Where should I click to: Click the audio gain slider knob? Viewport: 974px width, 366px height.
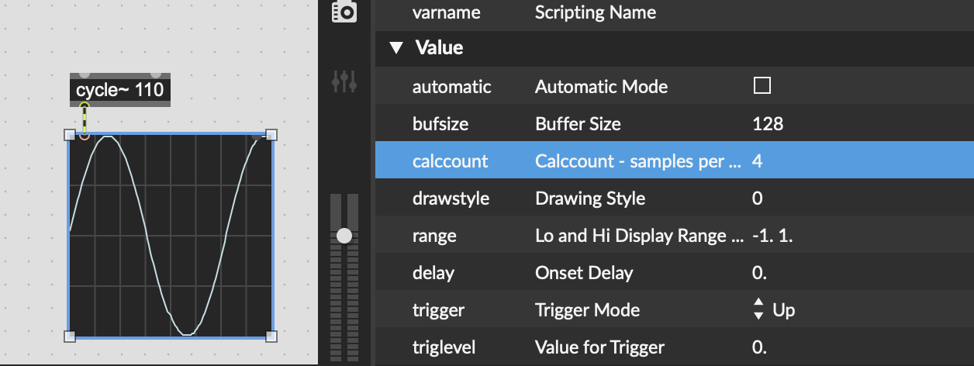tap(344, 235)
